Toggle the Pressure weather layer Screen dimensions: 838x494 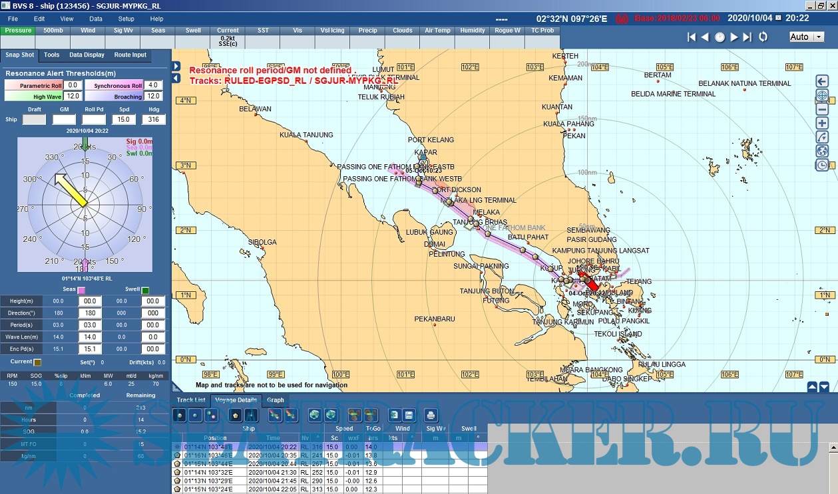[18, 31]
